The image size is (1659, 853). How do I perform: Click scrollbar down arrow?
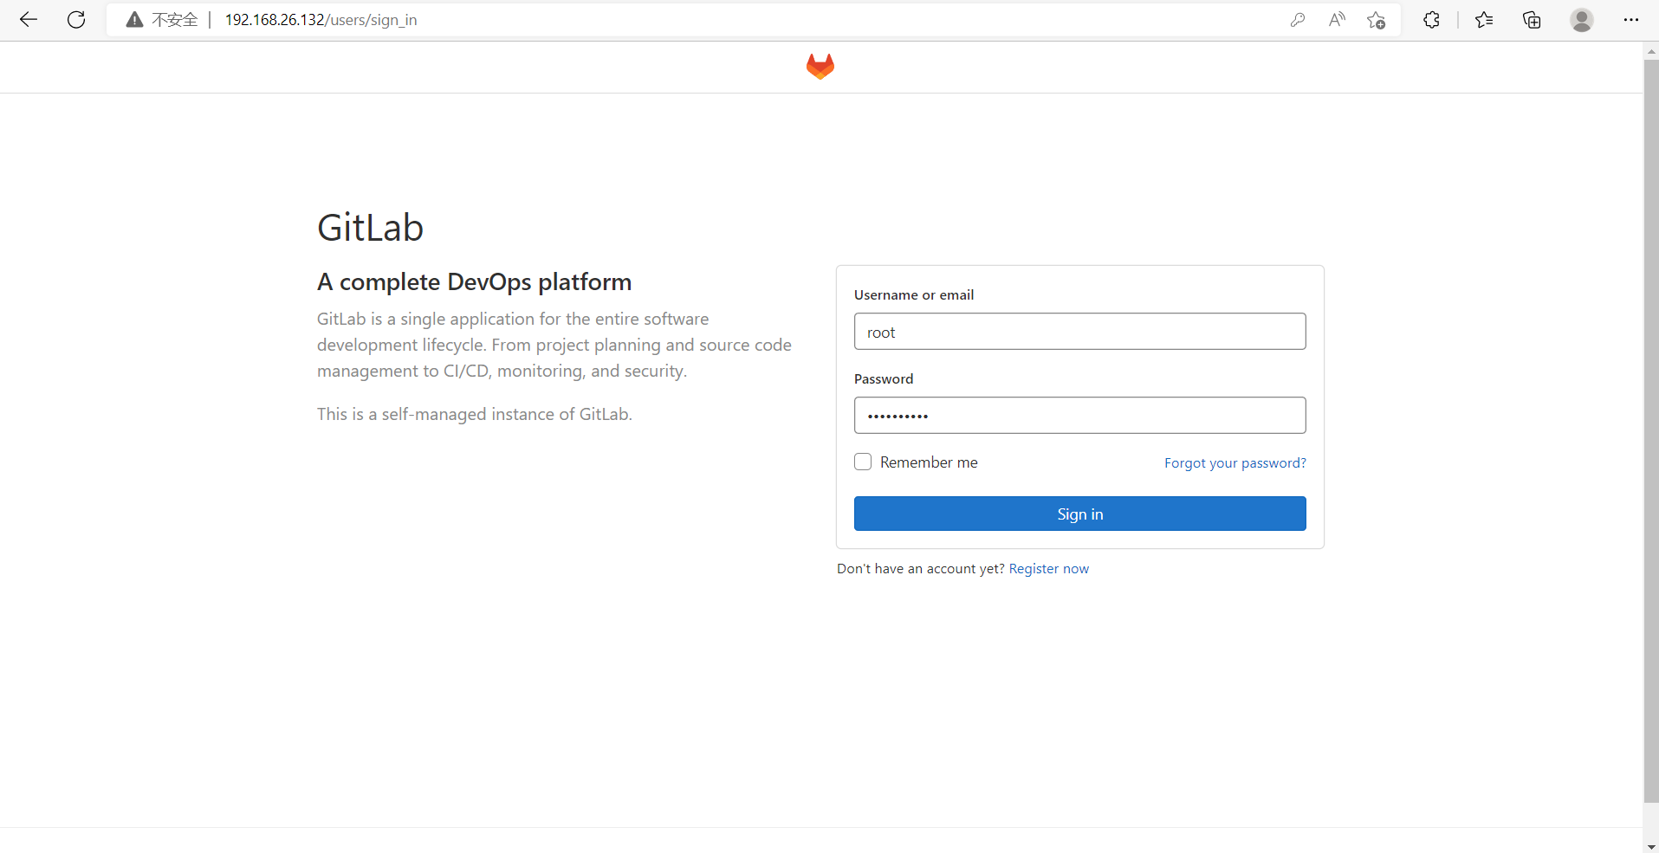click(x=1651, y=846)
